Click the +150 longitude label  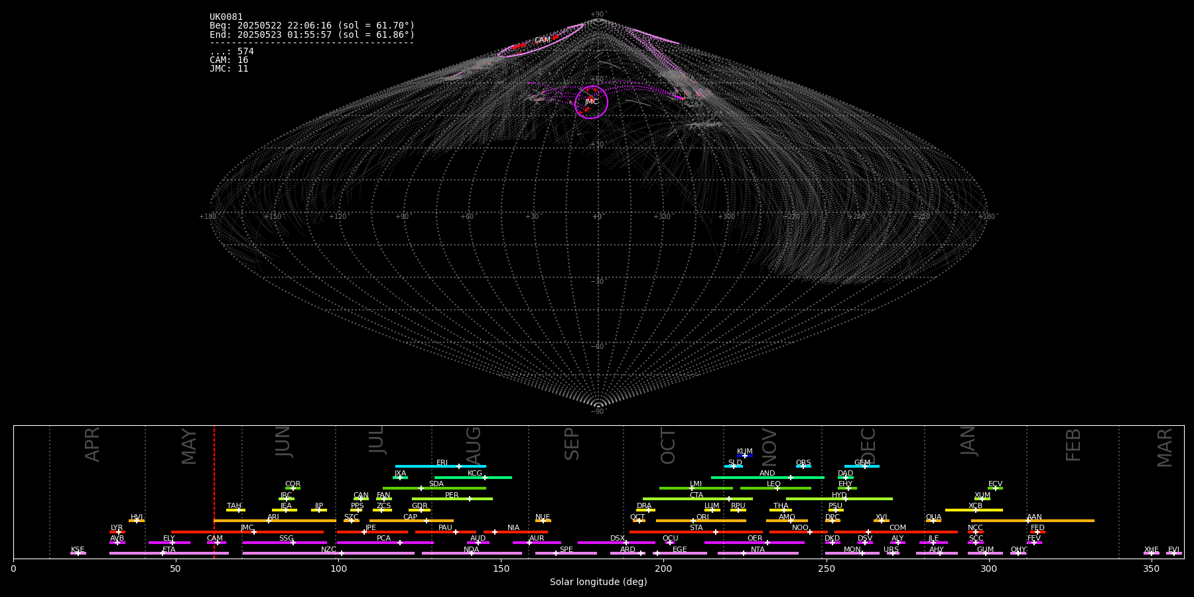pos(273,217)
